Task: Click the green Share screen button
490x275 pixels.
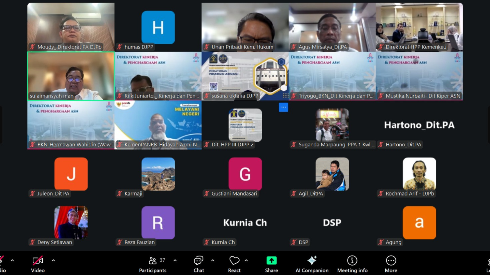Action: click(x=271, y=260)
